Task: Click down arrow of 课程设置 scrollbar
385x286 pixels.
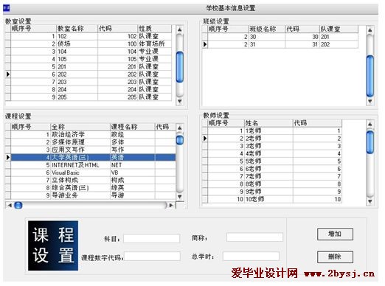Action: click(x=180, y=196)
